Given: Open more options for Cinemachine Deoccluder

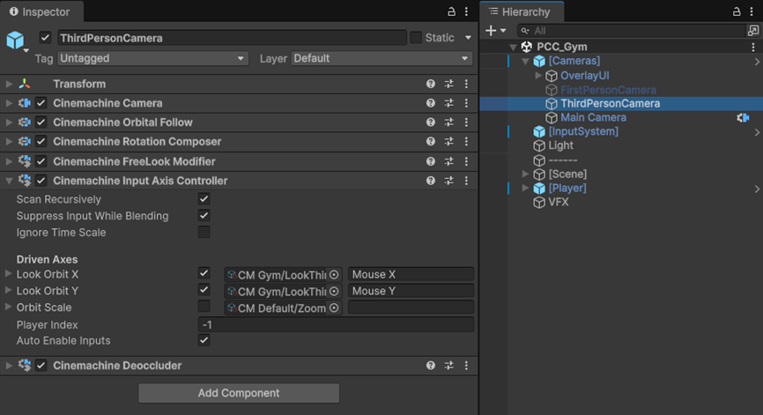Looking at the screenshot, I should click(466, 366).
